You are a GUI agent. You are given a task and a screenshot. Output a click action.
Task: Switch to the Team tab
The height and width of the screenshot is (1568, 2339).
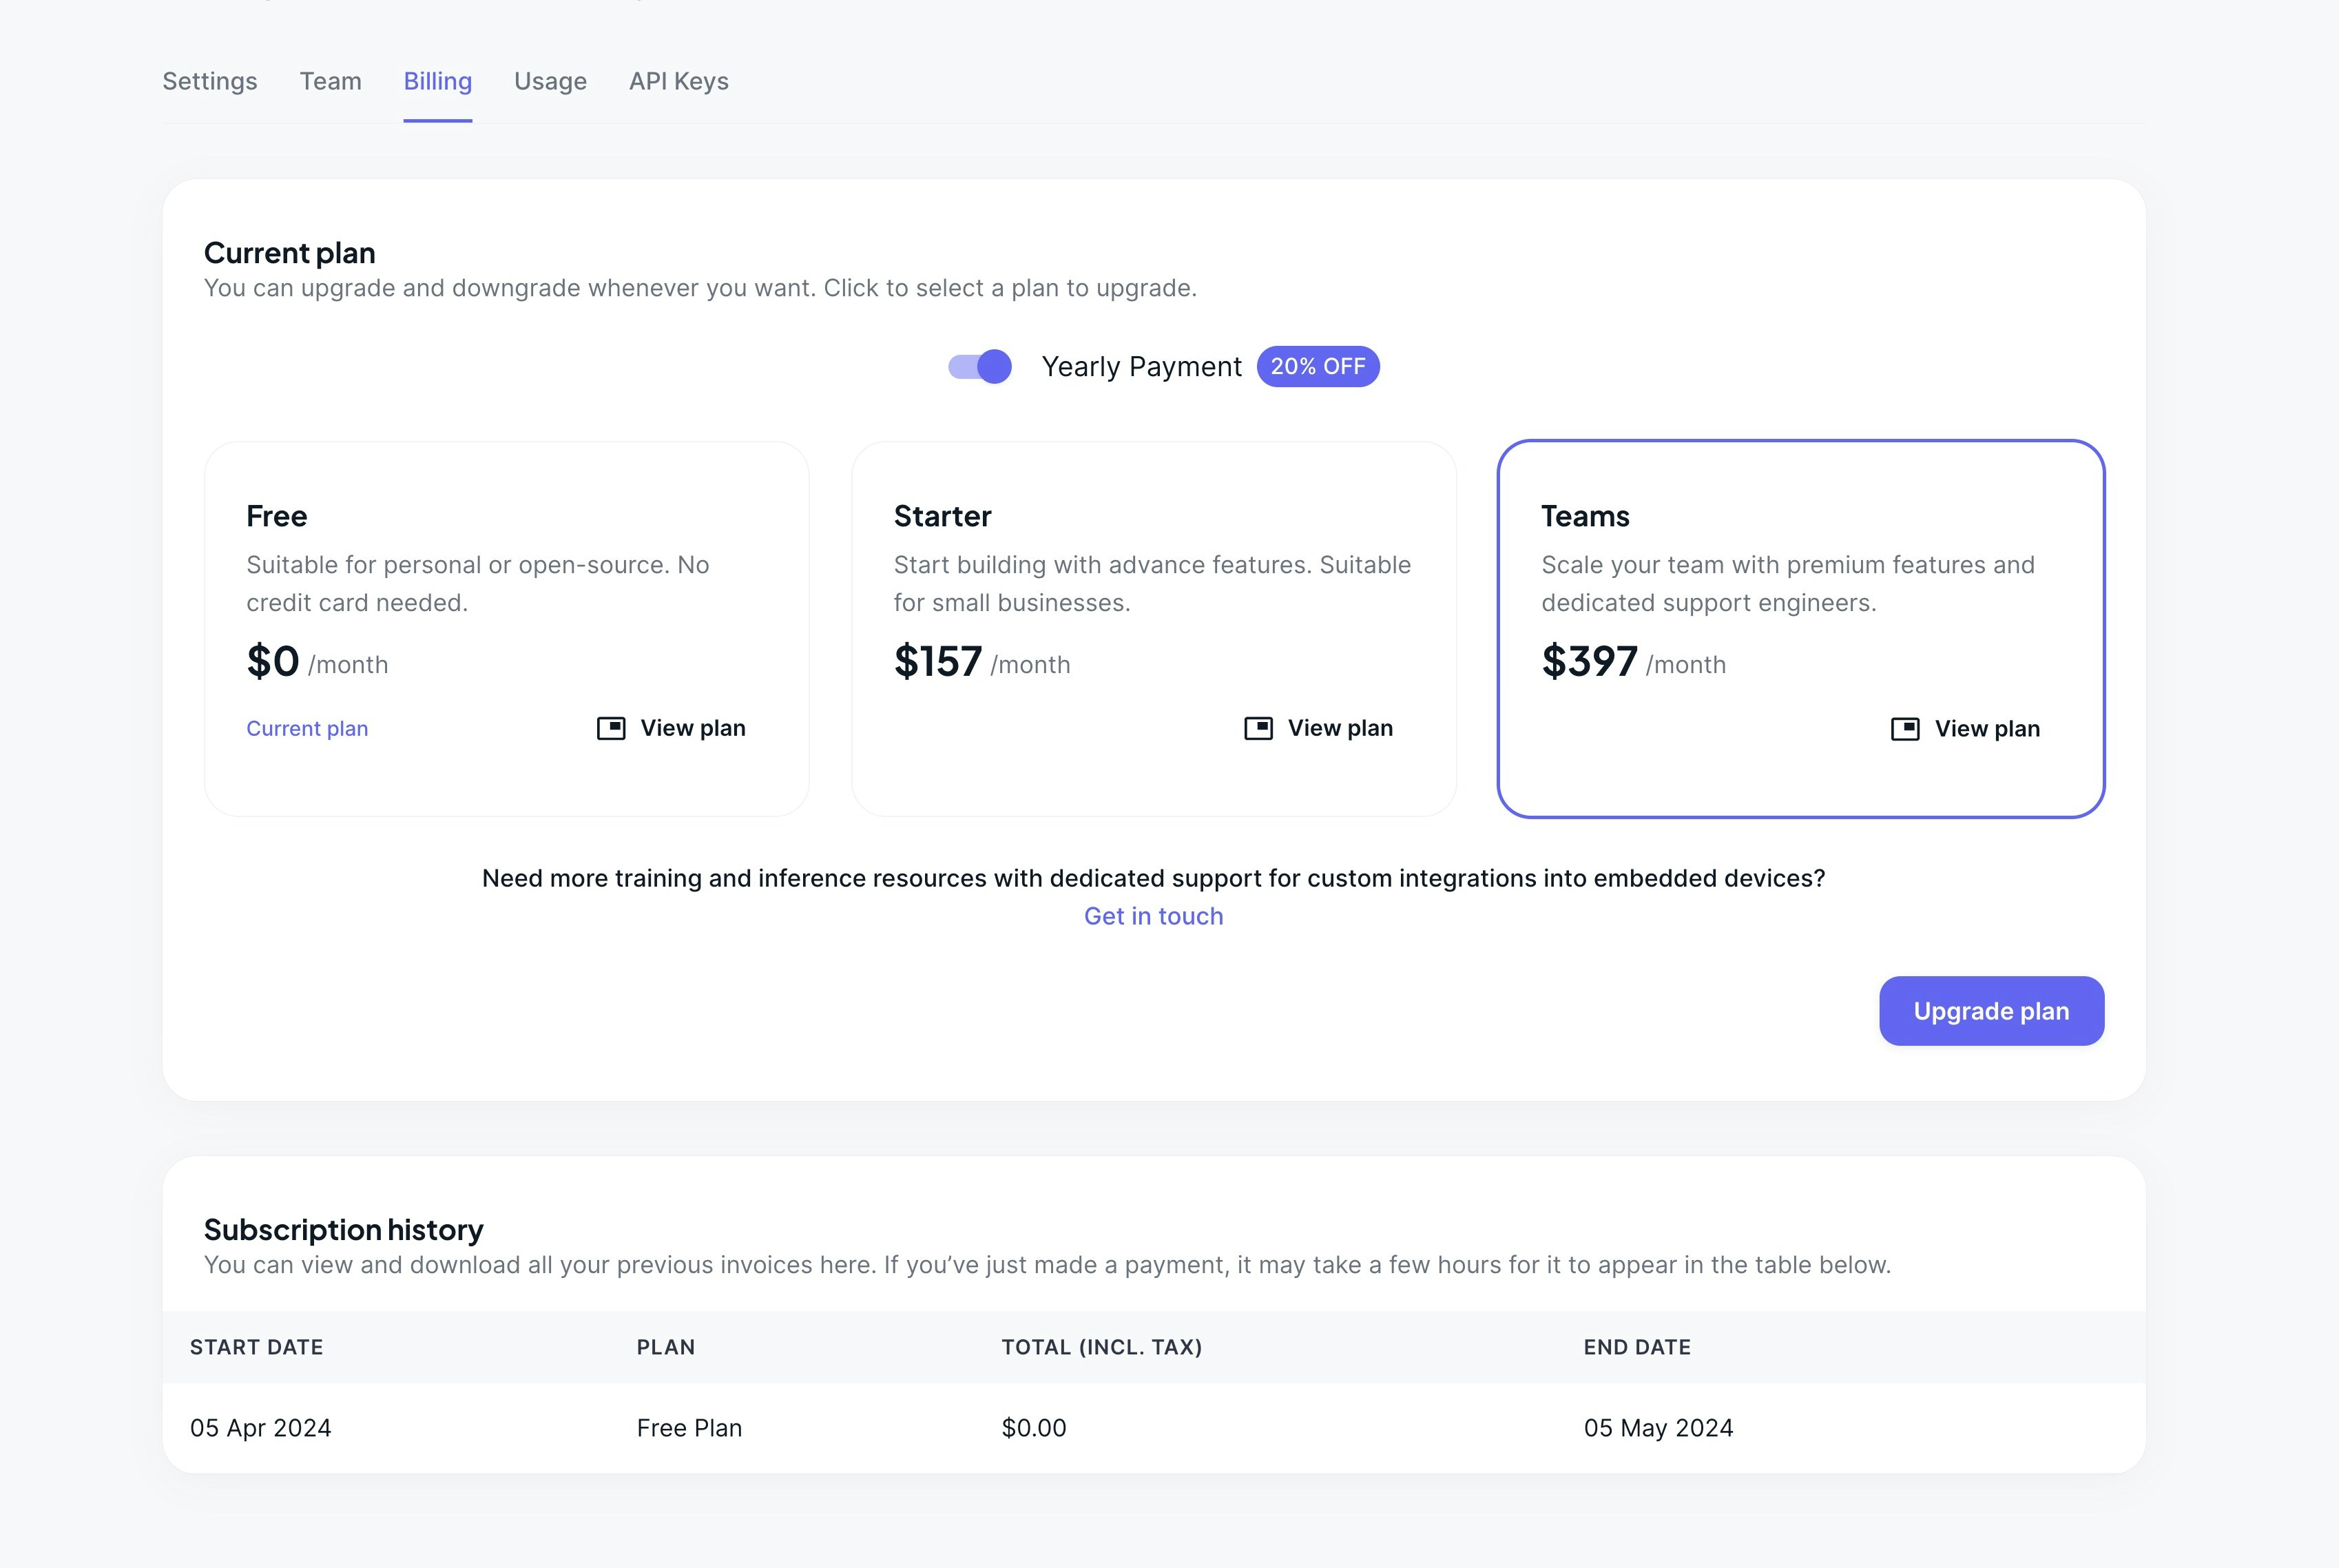[x=330, y=81]
